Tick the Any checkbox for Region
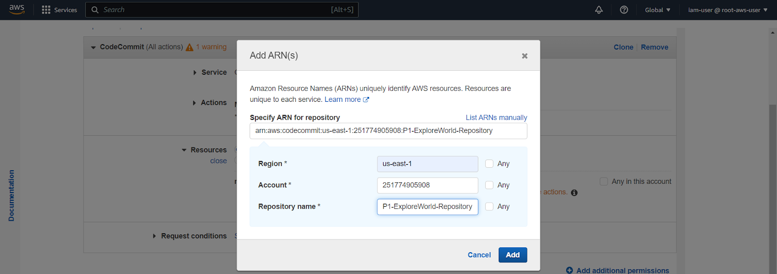The image size is (777, 274). (x=490, y=164)
